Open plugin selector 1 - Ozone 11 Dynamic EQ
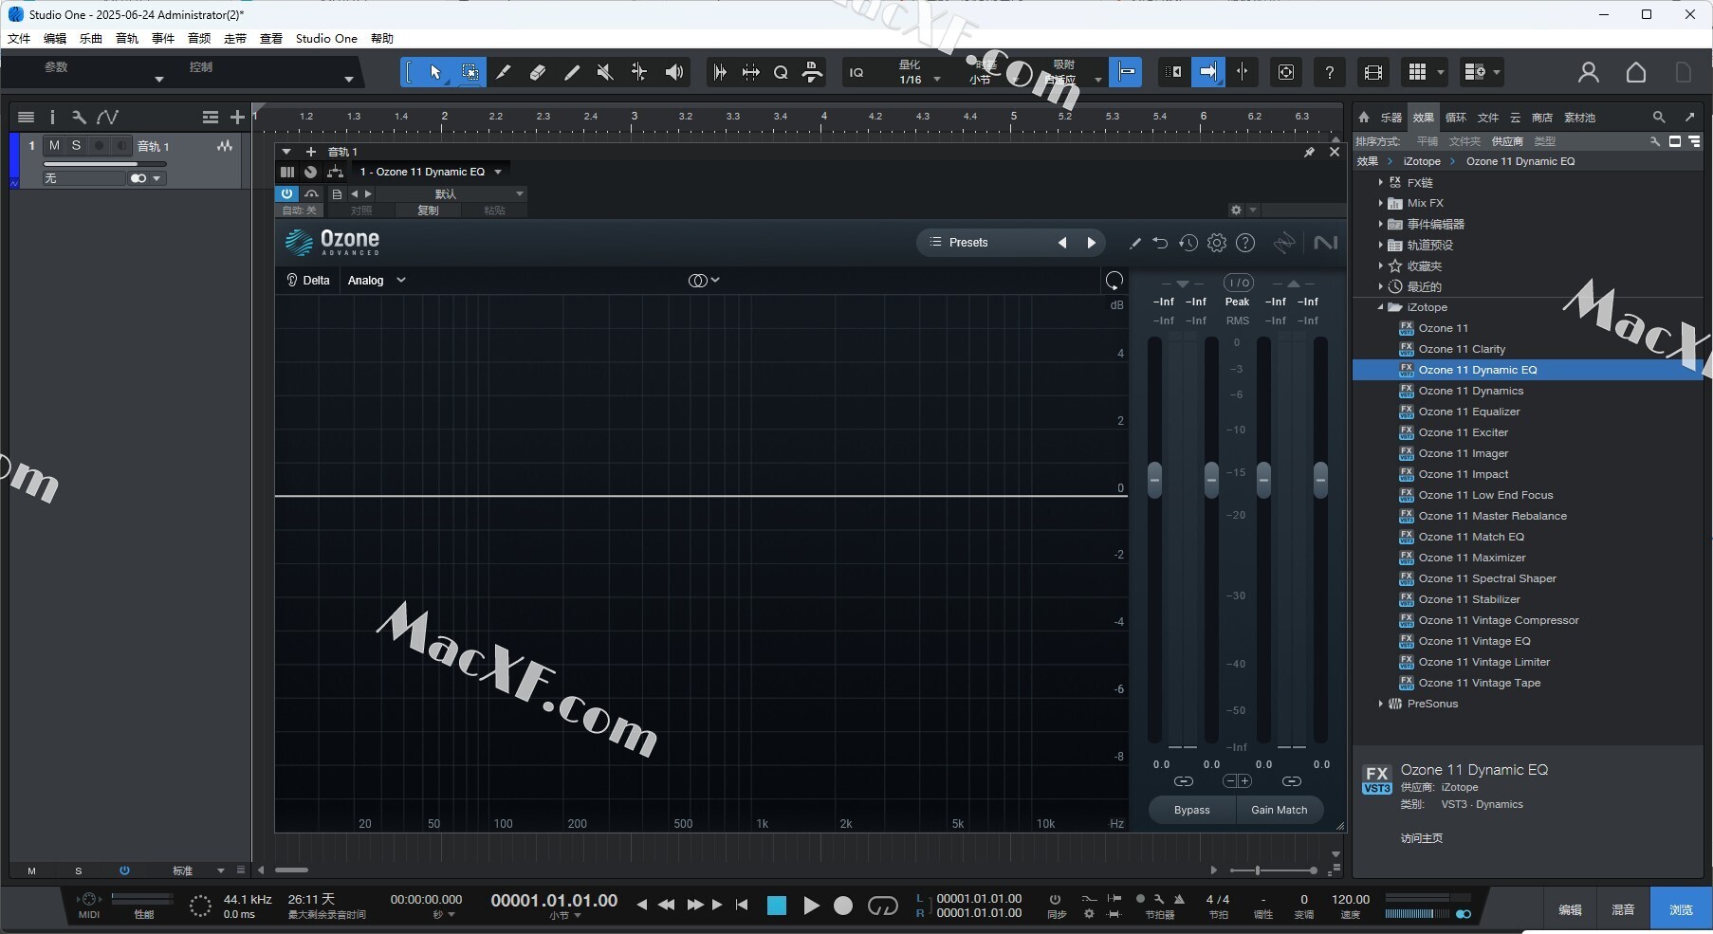The height and width of the screenshot is (934, 1713). click(431, 172)
